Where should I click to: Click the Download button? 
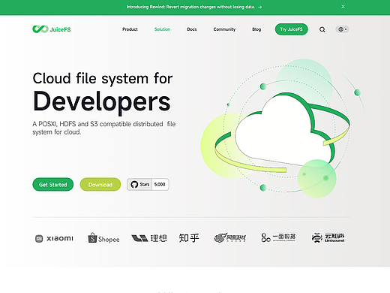[x=100, y=185]
